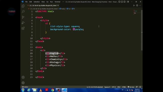Click Ln 15, Col 19 status entry
The image size is (163, 92).
click(94, 87)
